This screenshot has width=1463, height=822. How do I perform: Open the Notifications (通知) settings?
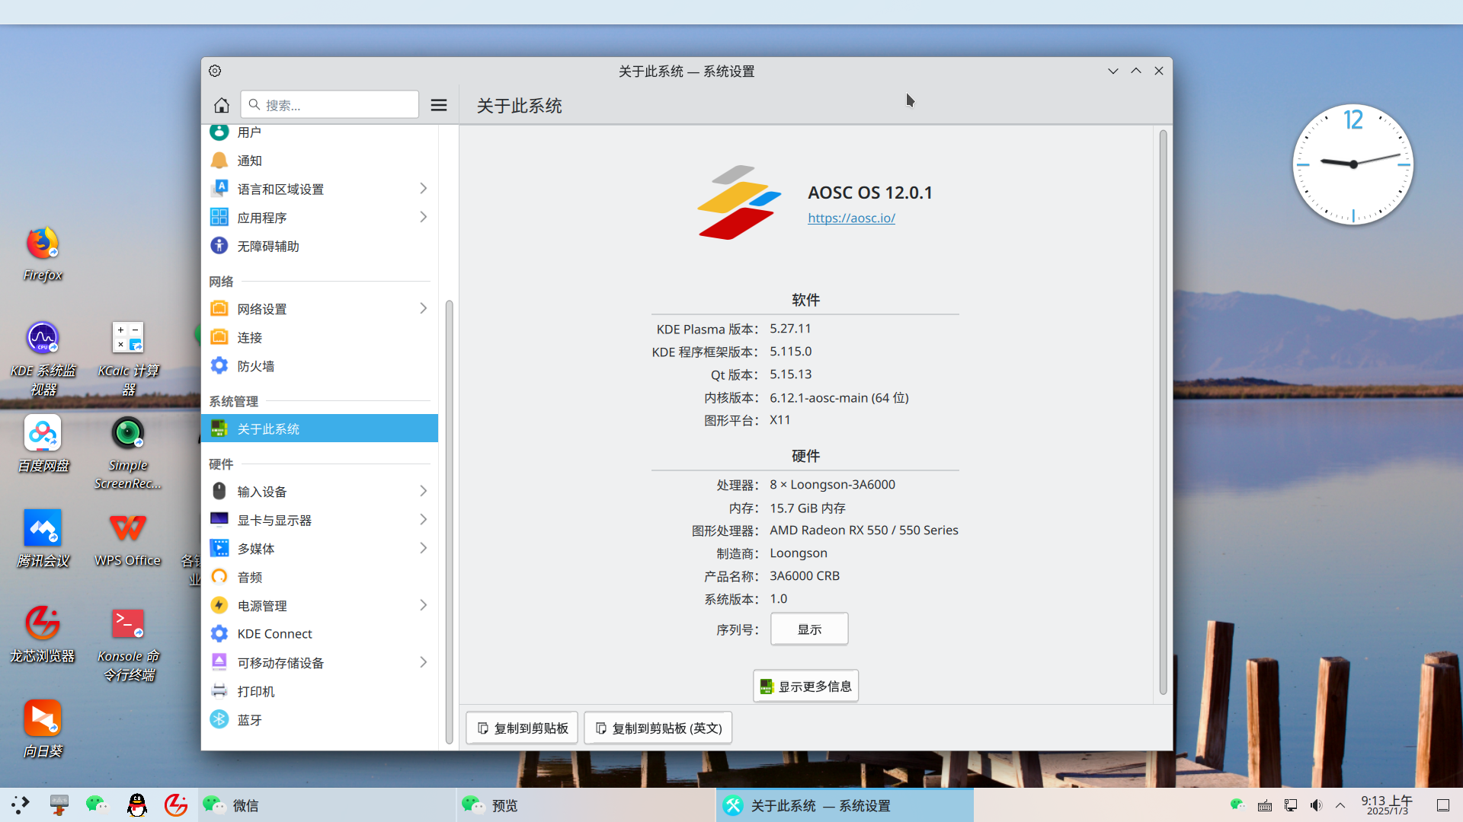(x=319, y=161)
